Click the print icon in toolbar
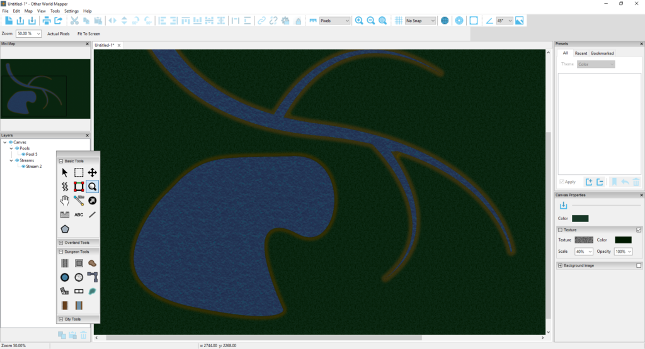This screenshot has width=645, height=349. (47, 21)
